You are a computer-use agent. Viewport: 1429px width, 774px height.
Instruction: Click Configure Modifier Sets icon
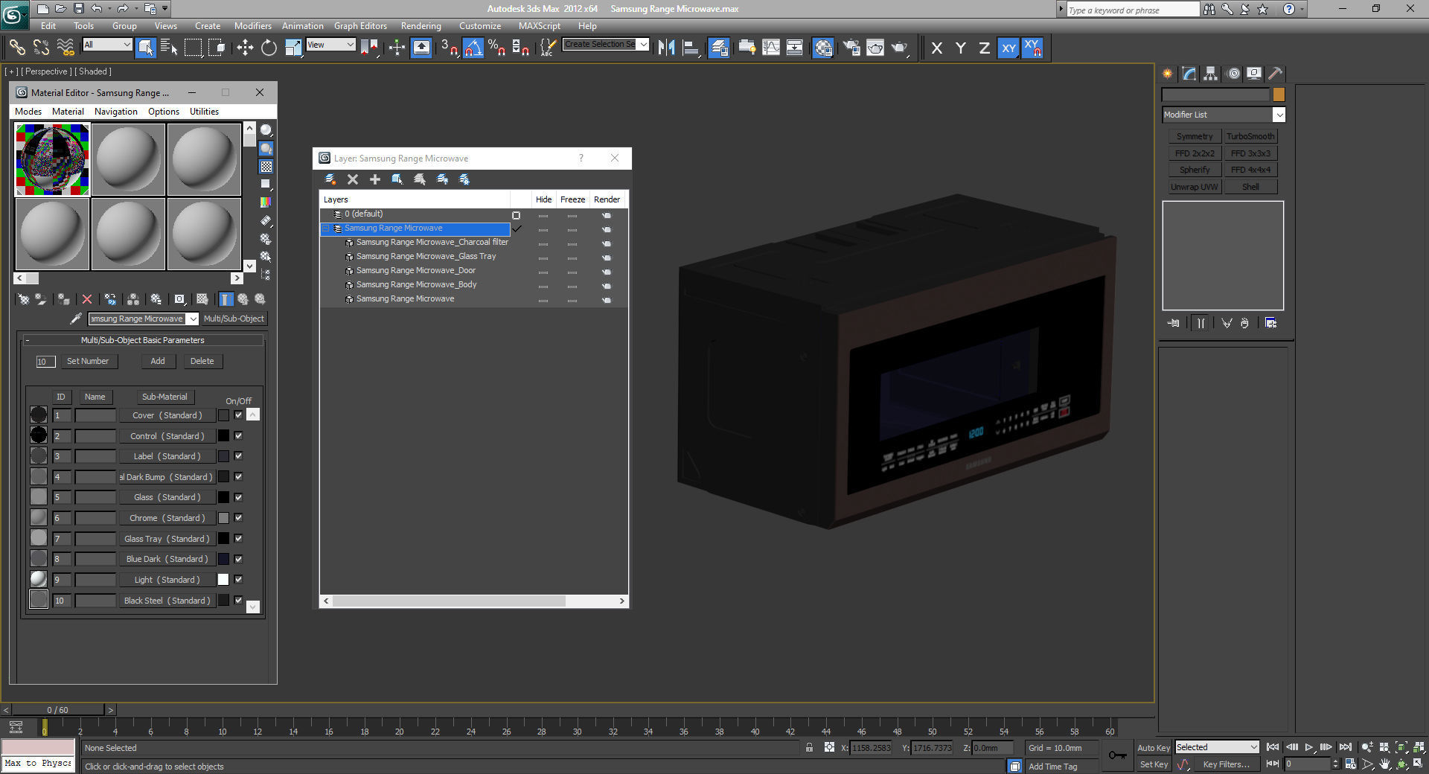point(1270,323)
